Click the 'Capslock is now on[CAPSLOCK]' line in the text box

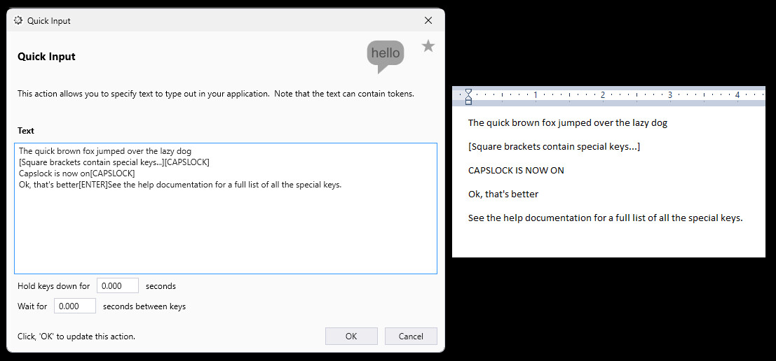[x=76, y=174]
